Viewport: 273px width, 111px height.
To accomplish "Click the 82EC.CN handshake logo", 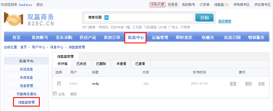I will [x=29, y=19].
